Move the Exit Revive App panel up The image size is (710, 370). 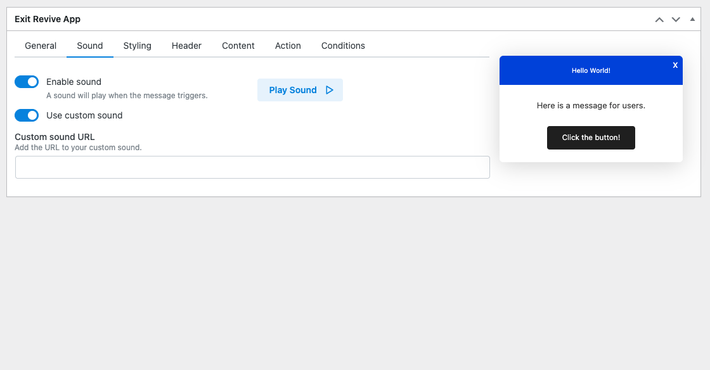[x=659, y=20]
